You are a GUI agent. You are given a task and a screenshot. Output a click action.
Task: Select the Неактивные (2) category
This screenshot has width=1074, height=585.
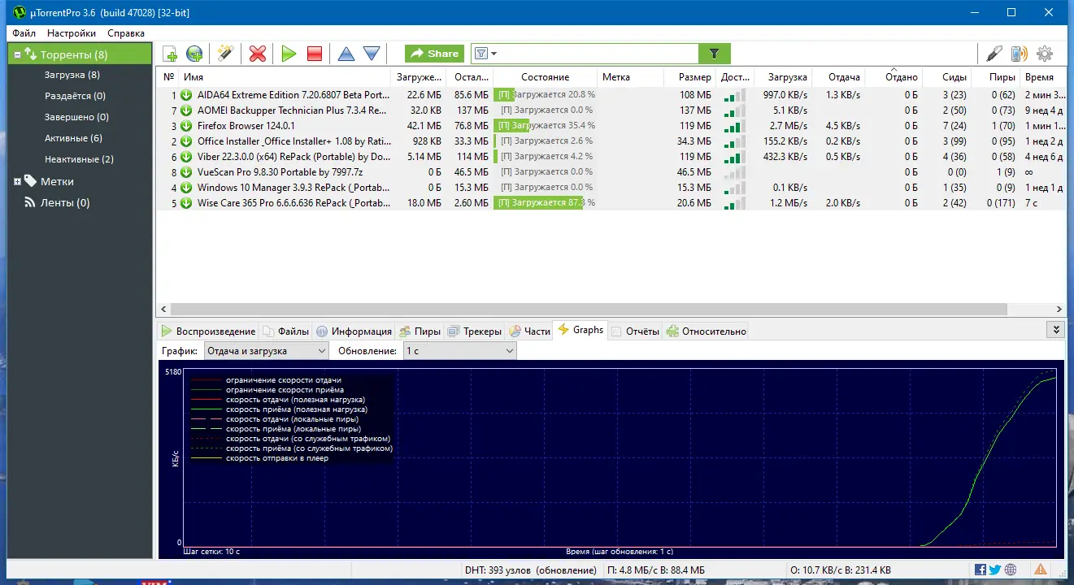click(x=80, y=159)
